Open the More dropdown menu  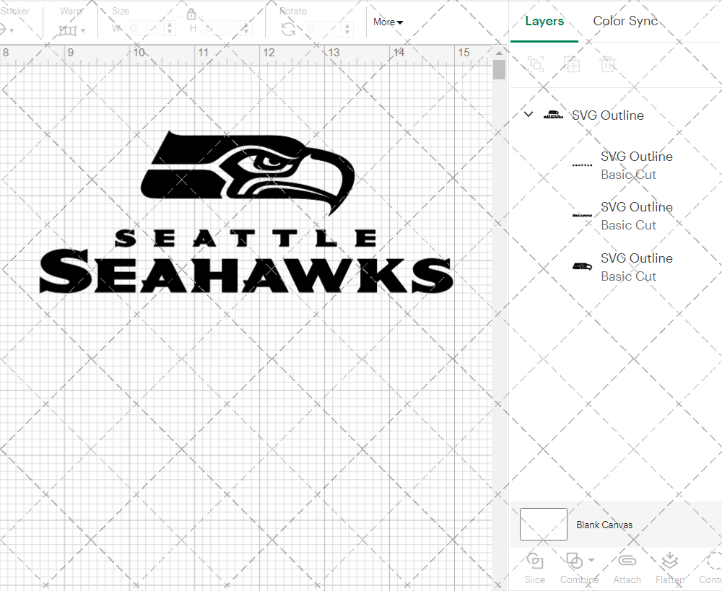pyautogui.click(x=388, y=22)
